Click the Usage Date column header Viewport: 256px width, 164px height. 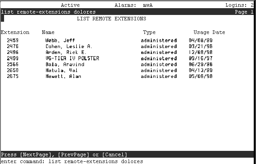pos(209,32)
